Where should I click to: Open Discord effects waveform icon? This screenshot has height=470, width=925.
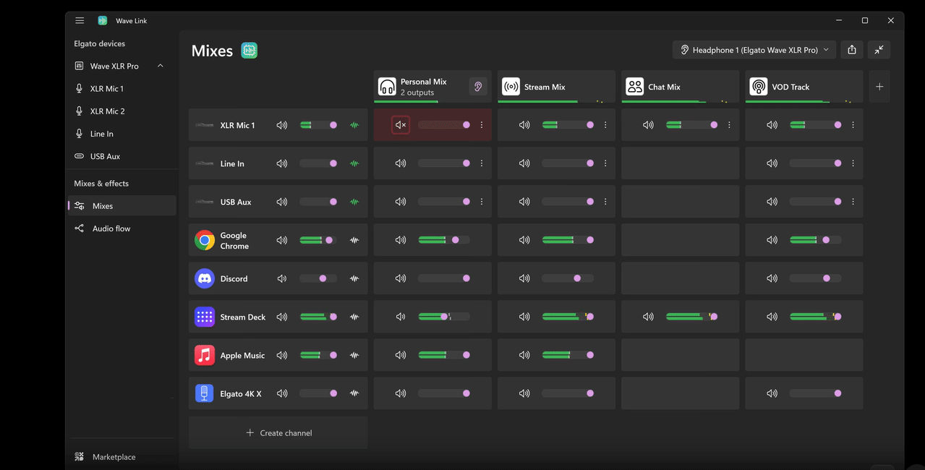click(x=354, y=278)
